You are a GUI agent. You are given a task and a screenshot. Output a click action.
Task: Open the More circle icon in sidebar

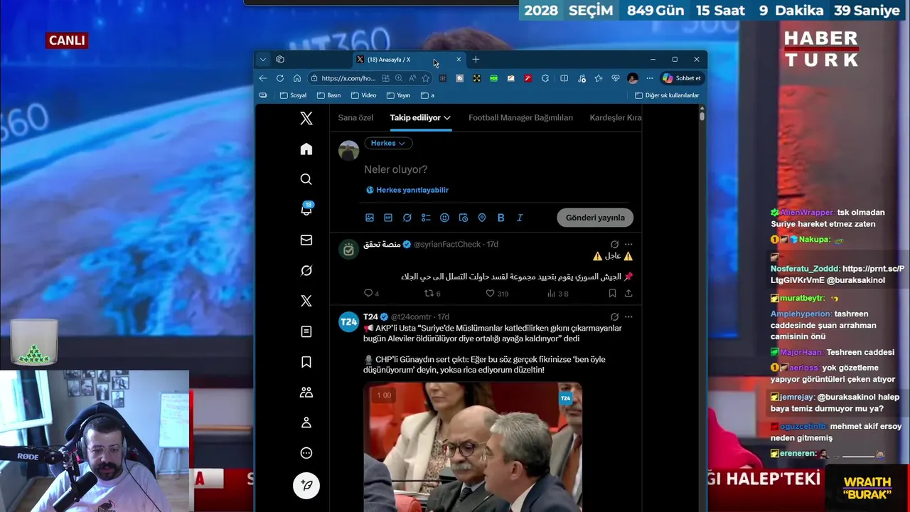click(306, 453)
